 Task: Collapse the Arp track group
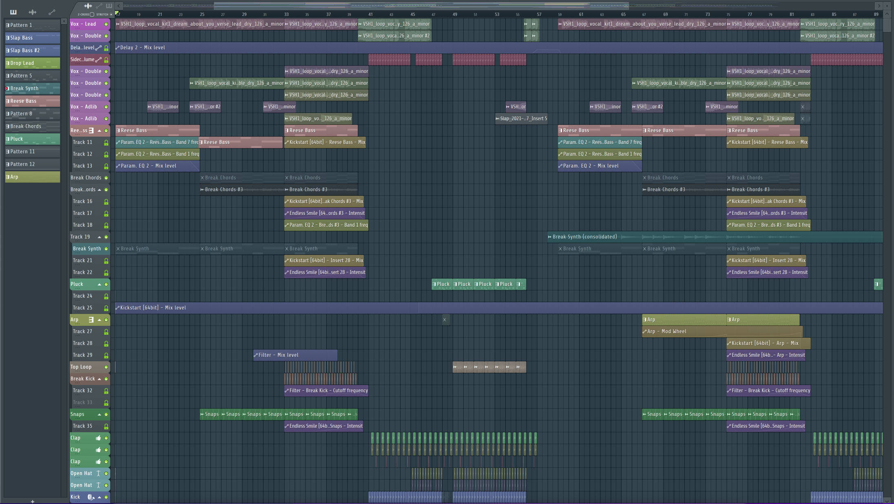tap(99, 320)
